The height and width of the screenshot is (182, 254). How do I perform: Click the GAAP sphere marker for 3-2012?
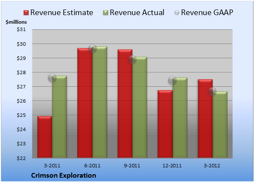212,91
